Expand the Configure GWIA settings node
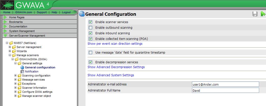 (16, 92)
